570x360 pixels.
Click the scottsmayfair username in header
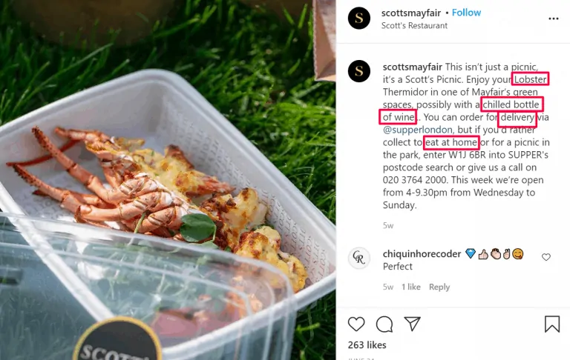[411, 13]
